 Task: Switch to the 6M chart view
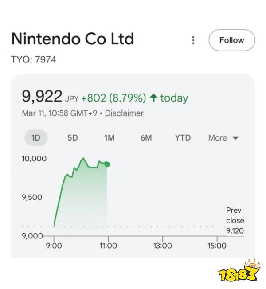[x=146, y=138]
